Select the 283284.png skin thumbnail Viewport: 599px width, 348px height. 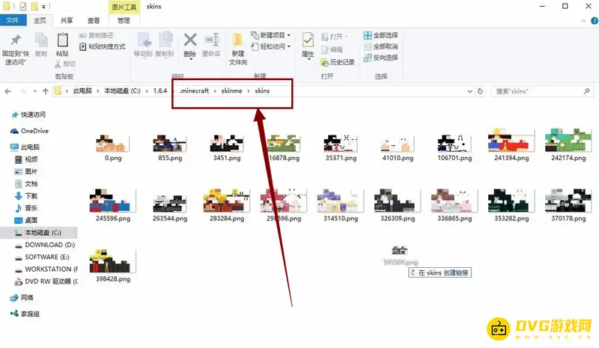[225, 202]
